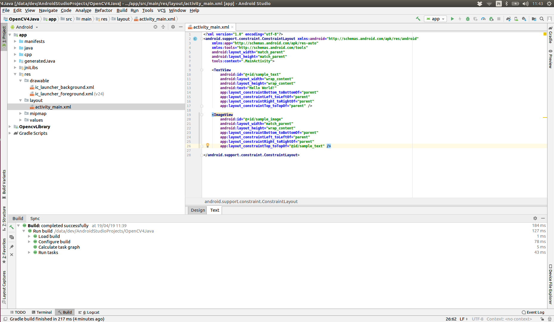The height and width of the screenshot is (322, 554).
Task: Expand the manifests folder
Action: [15, 41]
